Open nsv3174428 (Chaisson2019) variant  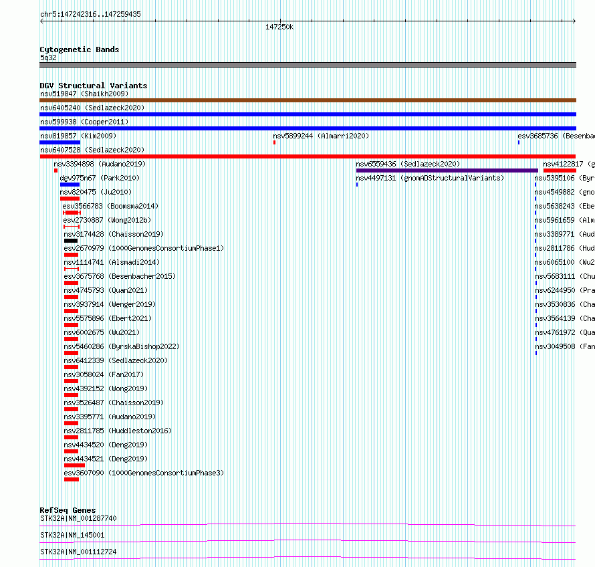click(x=114, y=234)
